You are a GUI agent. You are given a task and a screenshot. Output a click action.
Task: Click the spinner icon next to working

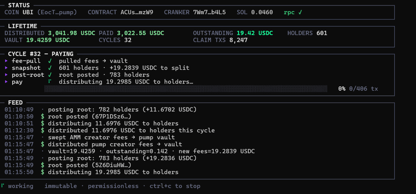click(3, 186)
